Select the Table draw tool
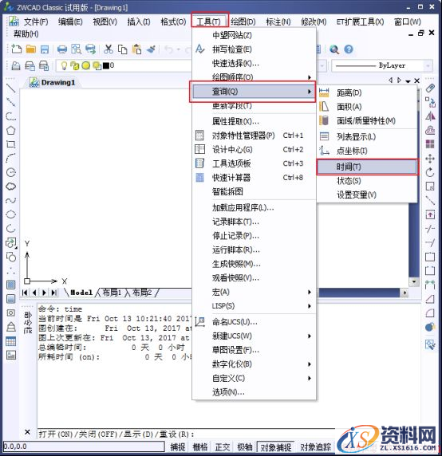Viewport: 442px width, 456px height. pos(11,341)
